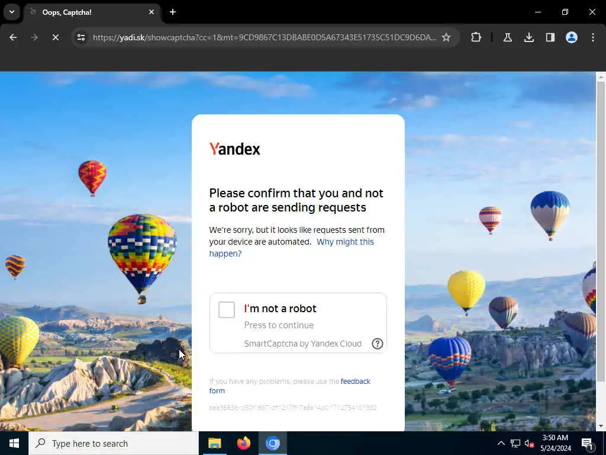
Task: Stop loading the page
Action: (56, 37)
